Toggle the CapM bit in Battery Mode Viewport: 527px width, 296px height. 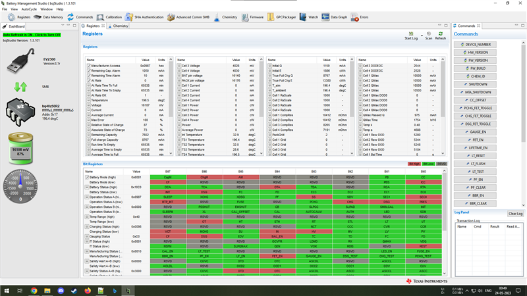168,177
